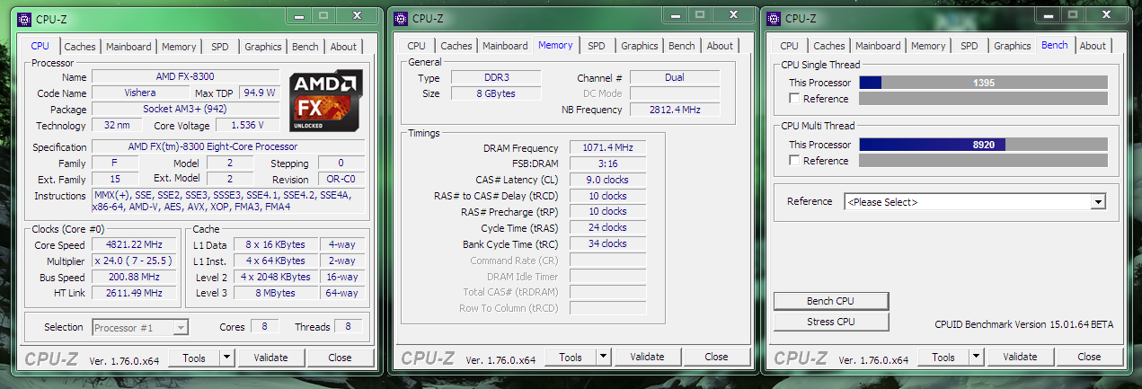Screen dimensions: 1142x389
Task: Select CPU tab in middle window
Action: pyautogui.click(x=416, y=46)
